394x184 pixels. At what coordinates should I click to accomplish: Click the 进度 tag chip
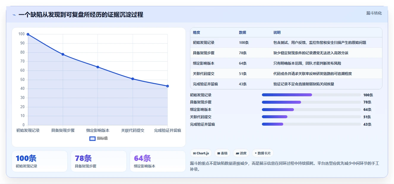pyautogui.click(x=241, y=153)
